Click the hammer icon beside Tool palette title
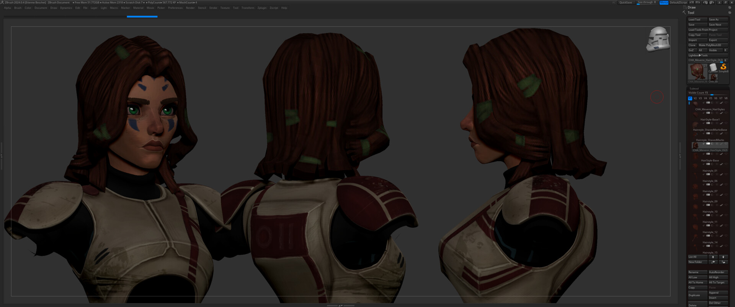Image resolution: width=735 pixels, height=307 pixels. 684,13
